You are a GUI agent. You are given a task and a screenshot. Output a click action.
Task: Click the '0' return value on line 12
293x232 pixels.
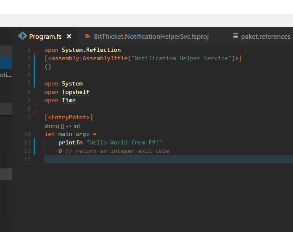[x=60, y=151]
